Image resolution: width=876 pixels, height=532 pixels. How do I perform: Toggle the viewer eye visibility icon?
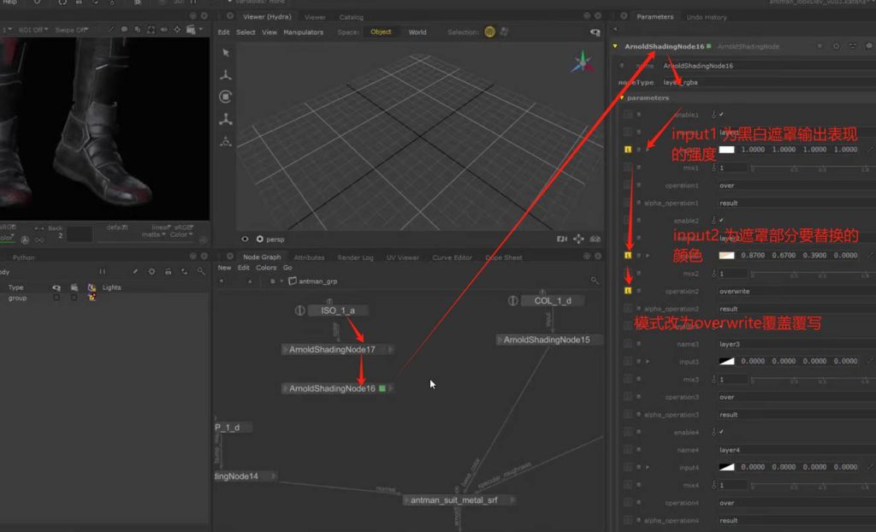pyautogui.click(x=246, y=239)
